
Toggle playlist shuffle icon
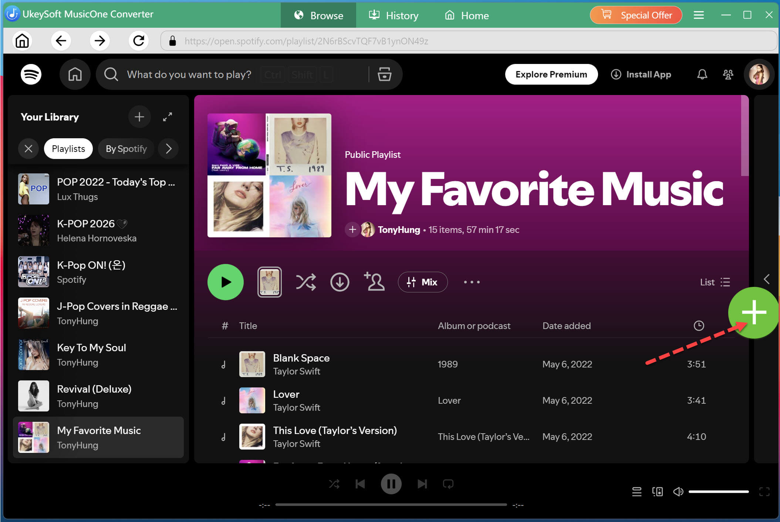pyautogui.click(x=306, y=282)
